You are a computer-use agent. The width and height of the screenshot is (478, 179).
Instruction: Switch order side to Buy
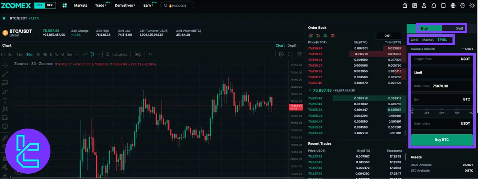(424, 28)
